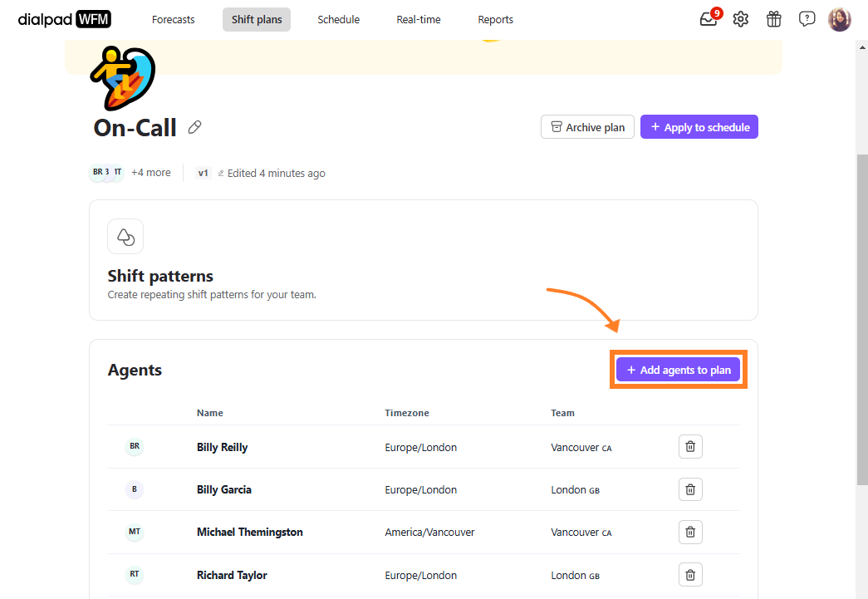Click the Dialpad WFM logo

pos(64,19)
